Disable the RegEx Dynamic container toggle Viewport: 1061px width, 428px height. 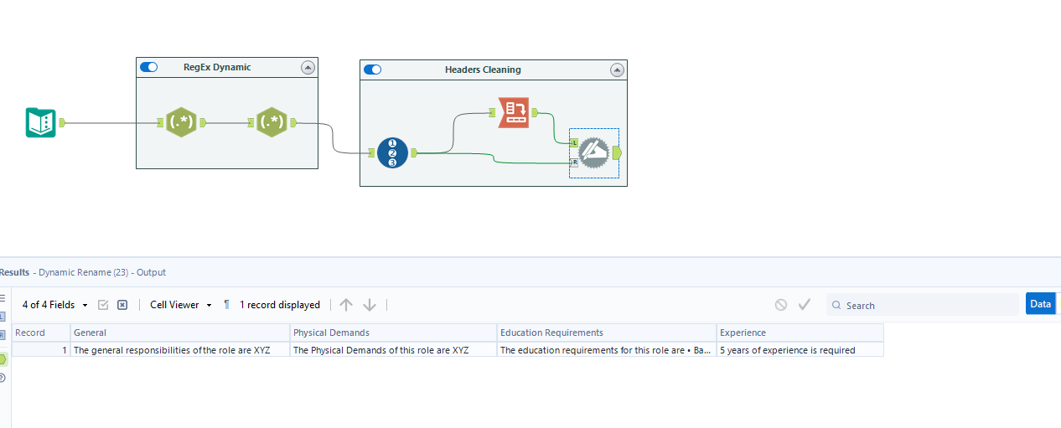pyautogui.click(x=149, y=67)
